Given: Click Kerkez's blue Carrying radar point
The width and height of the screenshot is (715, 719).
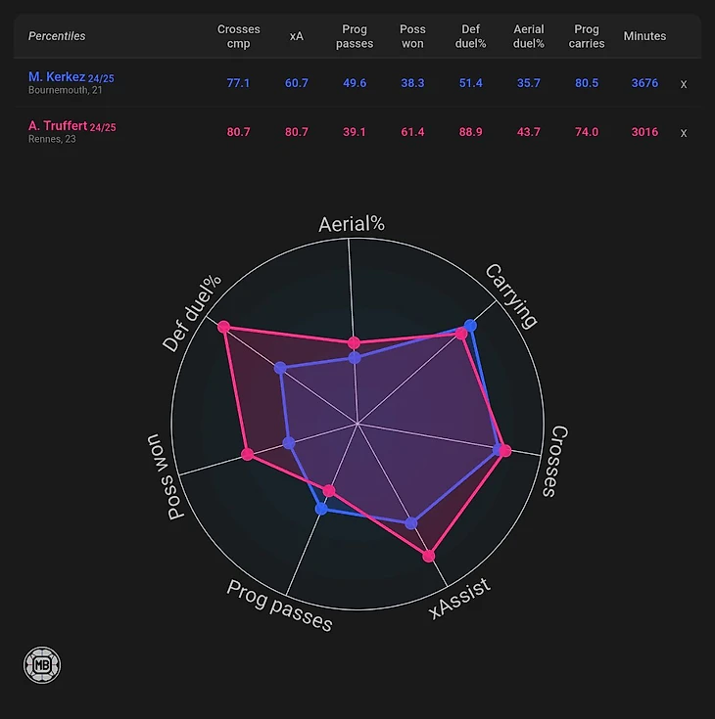Looking at the screenshot, I should tap(471, 325).
